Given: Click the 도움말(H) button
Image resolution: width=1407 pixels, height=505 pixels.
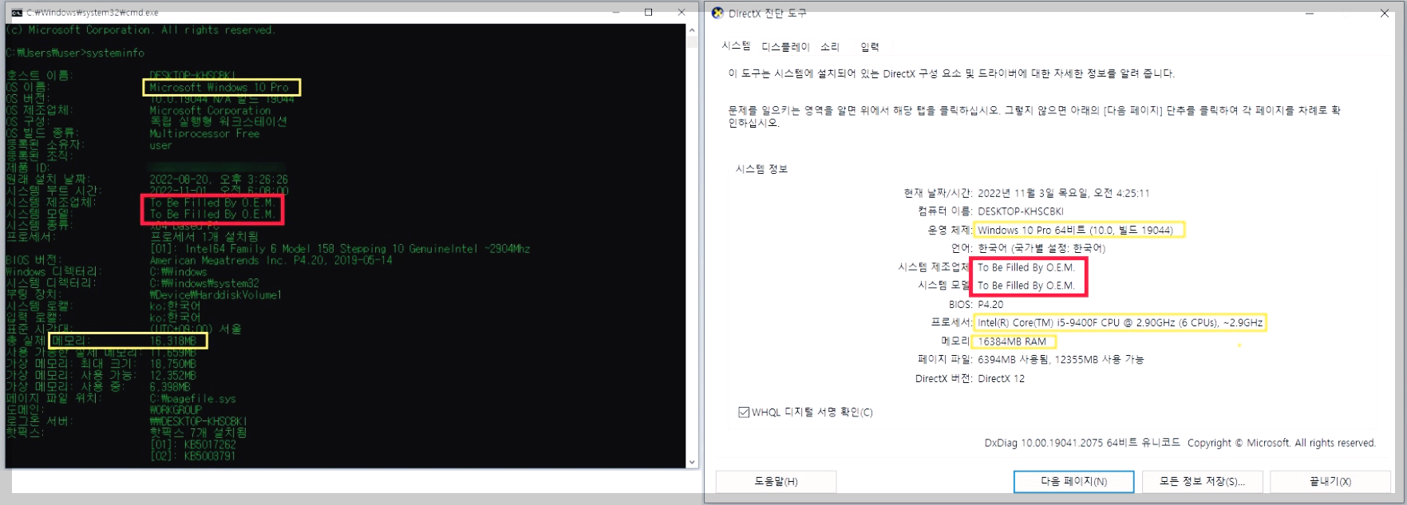Looking at the screenshot, I should tap(776, 482).
